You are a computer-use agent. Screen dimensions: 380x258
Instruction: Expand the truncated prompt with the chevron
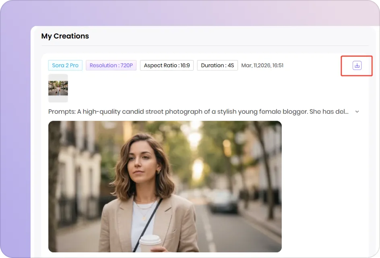(357, 112)
